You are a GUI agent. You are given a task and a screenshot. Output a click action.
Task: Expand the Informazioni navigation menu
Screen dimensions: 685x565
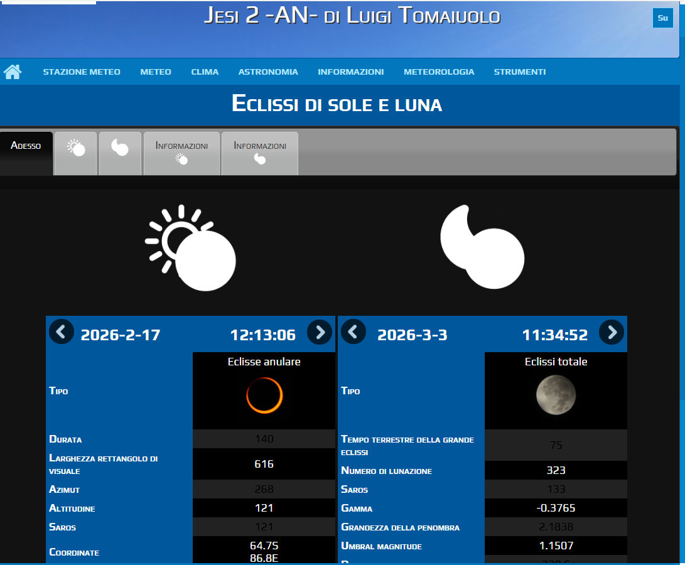[x=350, y=72]
